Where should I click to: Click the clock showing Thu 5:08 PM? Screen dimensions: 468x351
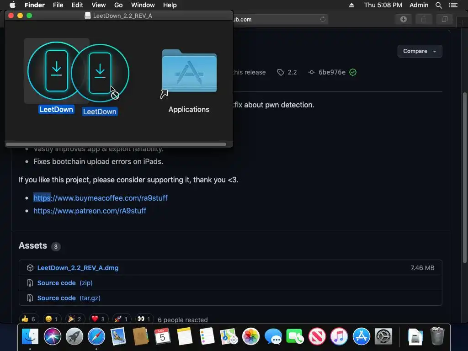[x=383, y=5]
